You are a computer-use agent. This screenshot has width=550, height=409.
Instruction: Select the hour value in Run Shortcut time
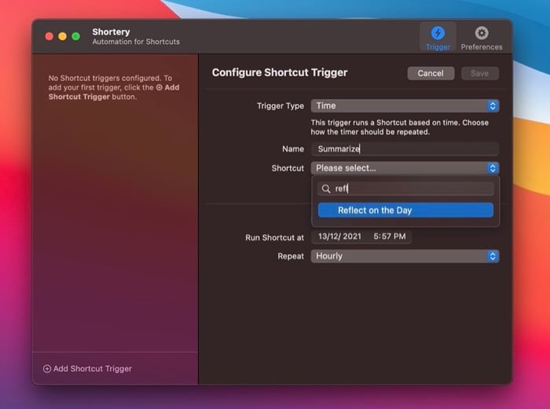pos(376,237)
